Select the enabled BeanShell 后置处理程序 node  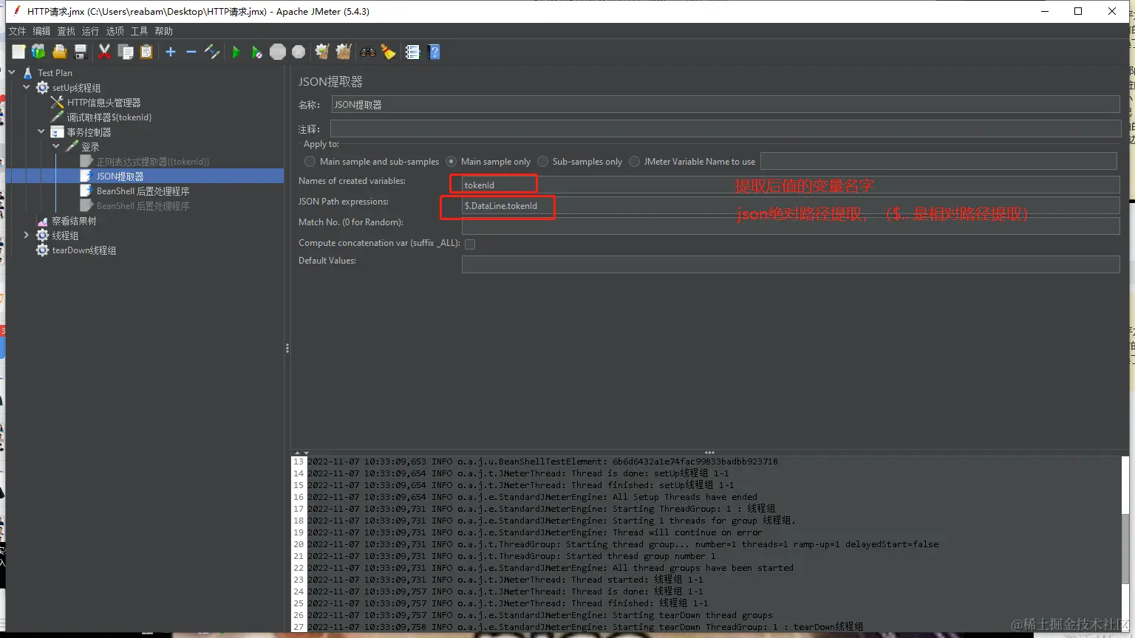tap(143, 191)
